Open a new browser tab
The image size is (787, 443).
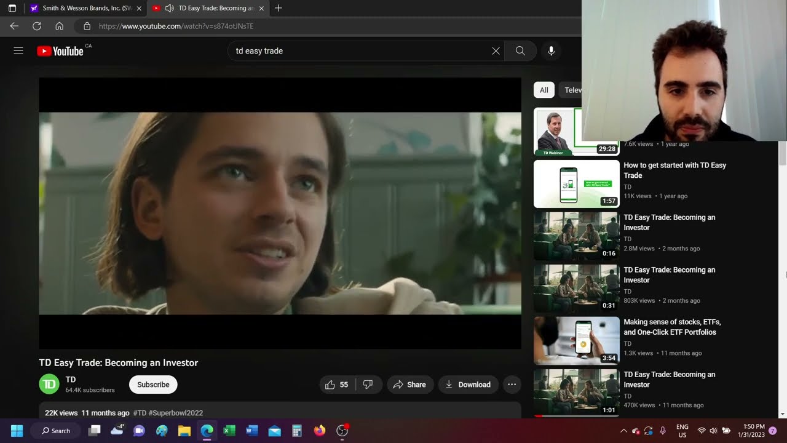pos(279,8)
